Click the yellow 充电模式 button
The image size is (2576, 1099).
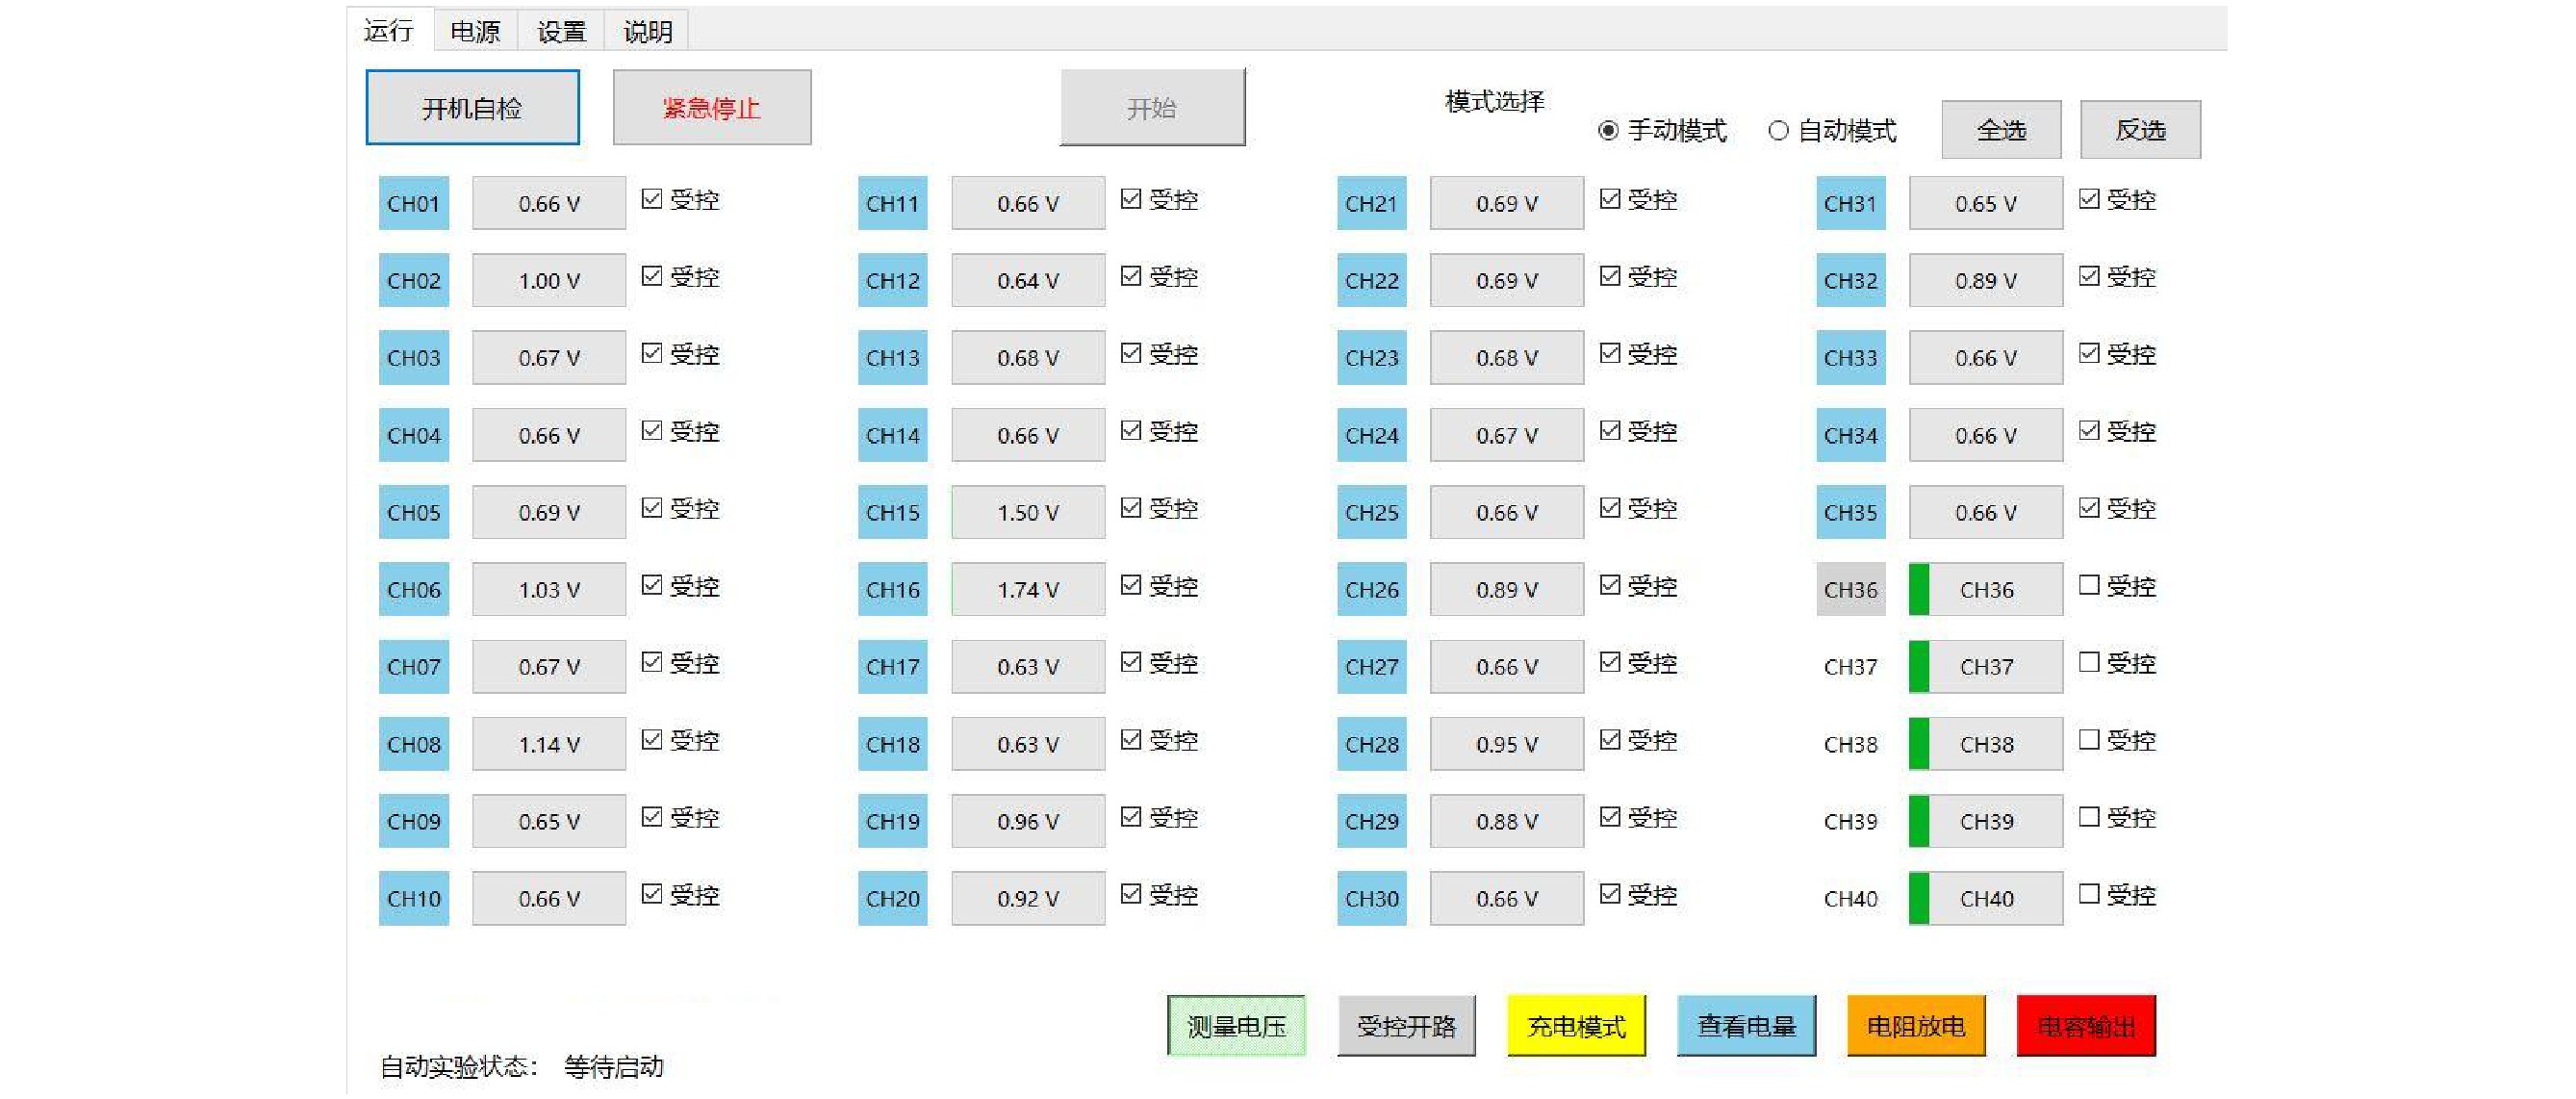tap(1576, 1026)
